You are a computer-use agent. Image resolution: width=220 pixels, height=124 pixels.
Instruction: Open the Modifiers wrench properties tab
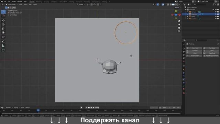(184, 73)
